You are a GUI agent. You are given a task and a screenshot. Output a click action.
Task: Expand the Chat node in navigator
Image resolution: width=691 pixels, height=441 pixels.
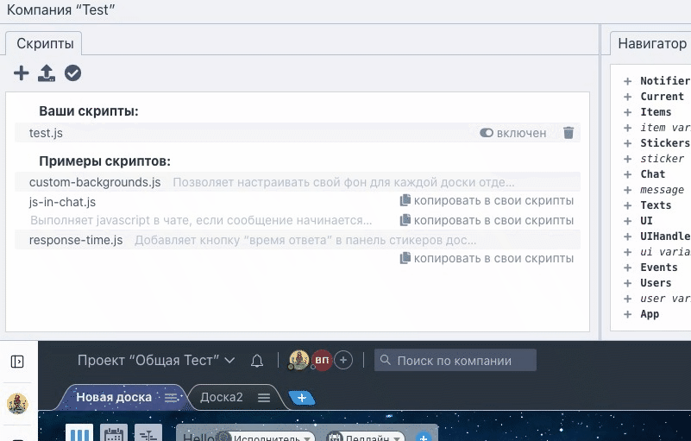click(627, 174)
